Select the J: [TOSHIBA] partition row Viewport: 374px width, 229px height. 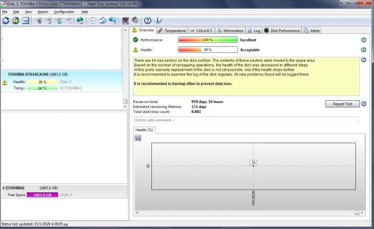(x=64, y=192)
